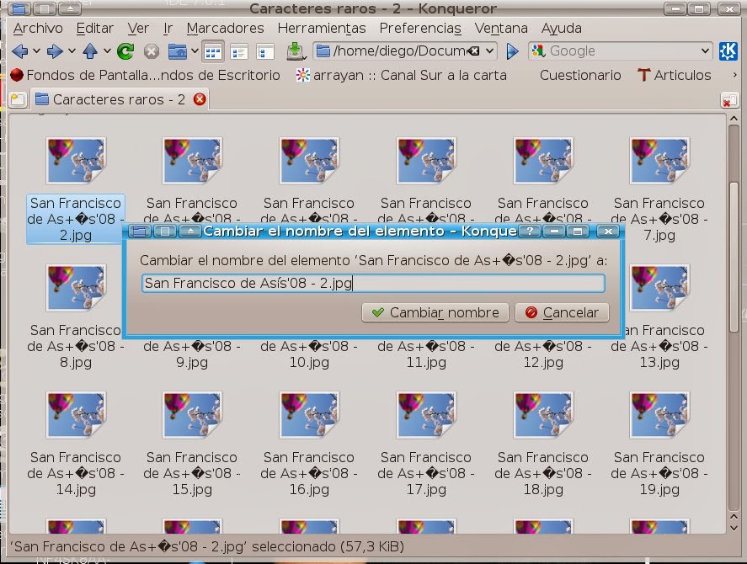This screenshot has width=747, height=564.
Task: Open the location bar history dropdown
Action: pyautogui.click(x=489, y=51)
